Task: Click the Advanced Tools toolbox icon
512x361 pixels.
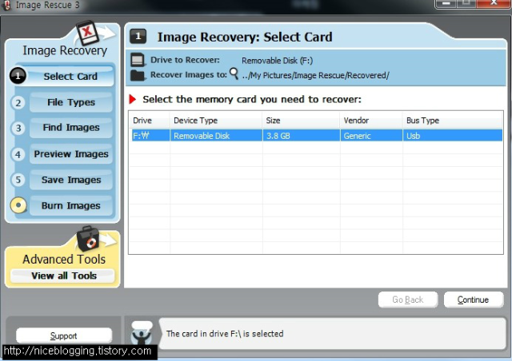Action: 87,239
